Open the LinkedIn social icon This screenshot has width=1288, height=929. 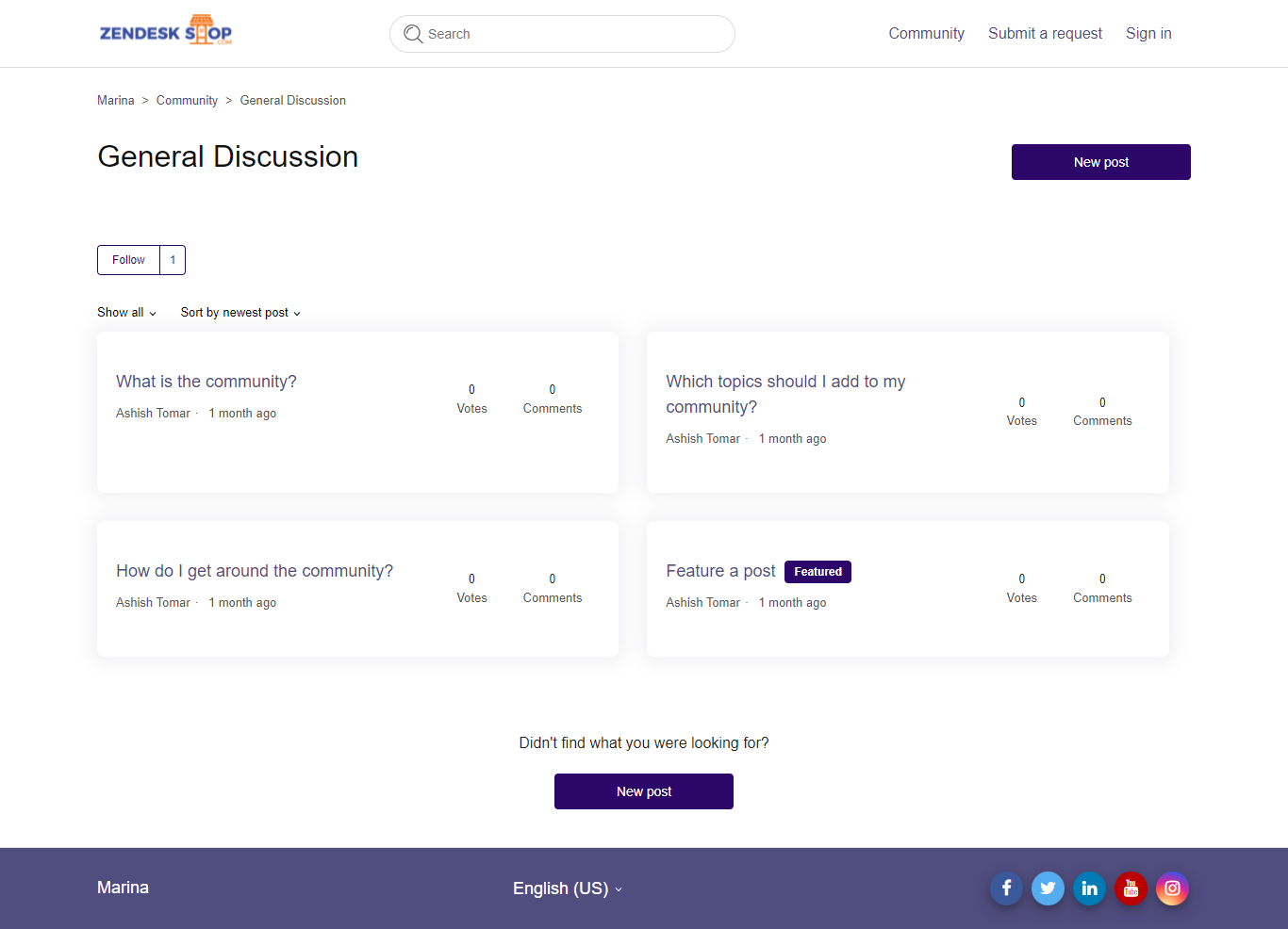pos(1089,888)
